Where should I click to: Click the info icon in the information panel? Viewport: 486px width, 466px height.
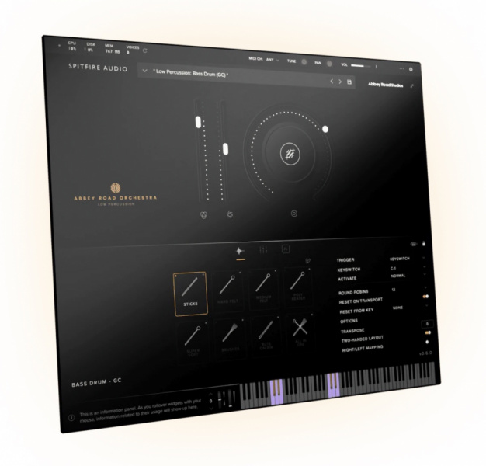[71, 418]
